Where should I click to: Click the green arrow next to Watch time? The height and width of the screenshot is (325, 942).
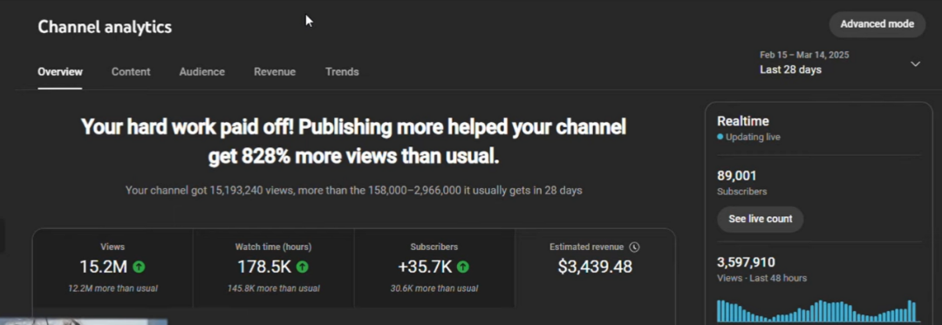302,267
